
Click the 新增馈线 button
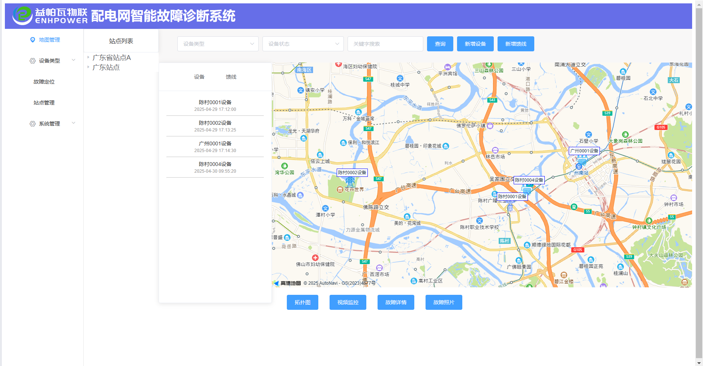pyautogui.click(x=516, y=44)
